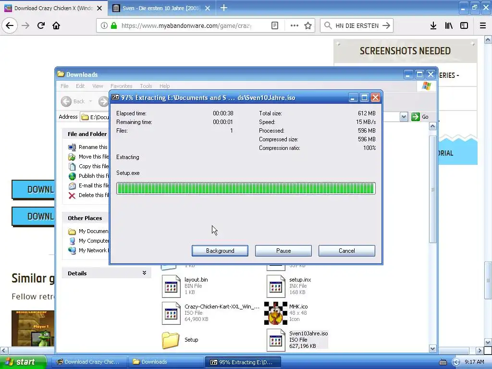Screen dimensions: 492x369
Task: Open page actions three-dot menu
Action: pos(294,26)
